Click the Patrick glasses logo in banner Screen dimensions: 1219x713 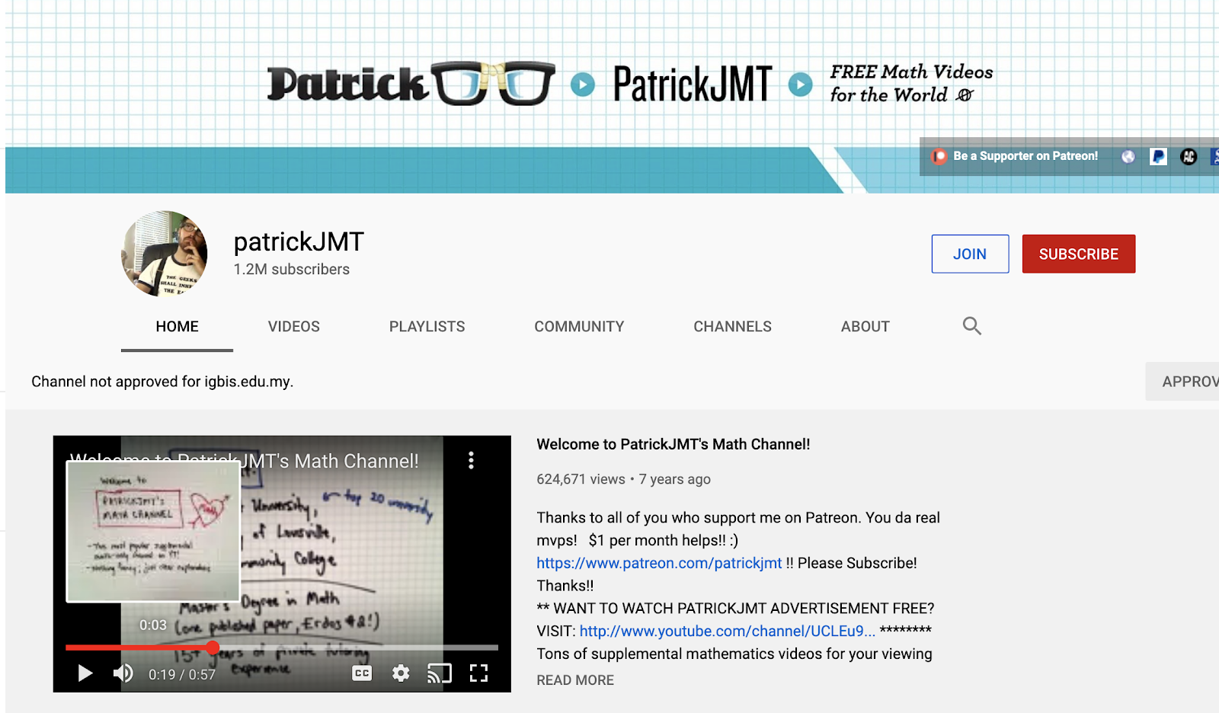411,83
